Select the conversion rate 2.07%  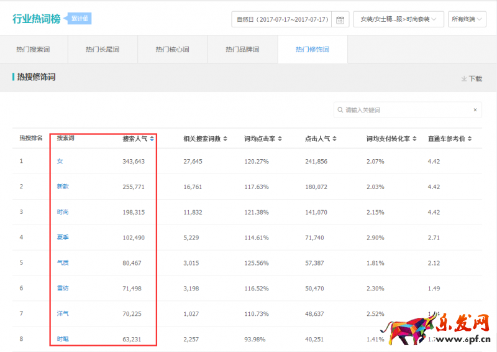[x=375, y=162]
